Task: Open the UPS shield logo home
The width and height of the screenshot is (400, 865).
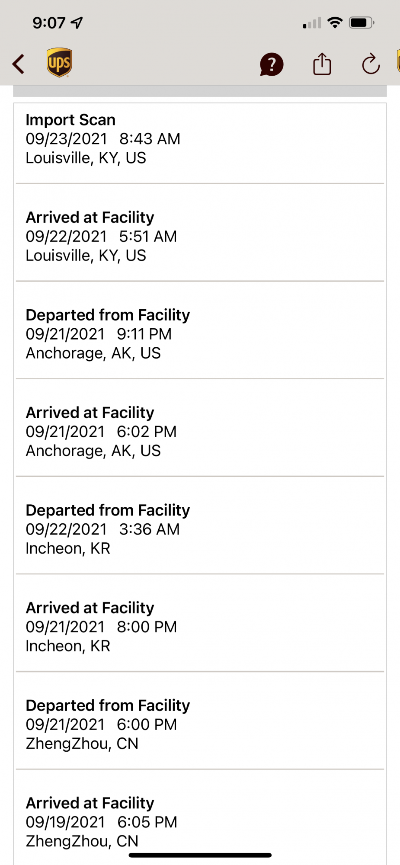Action: coord(59,62)
